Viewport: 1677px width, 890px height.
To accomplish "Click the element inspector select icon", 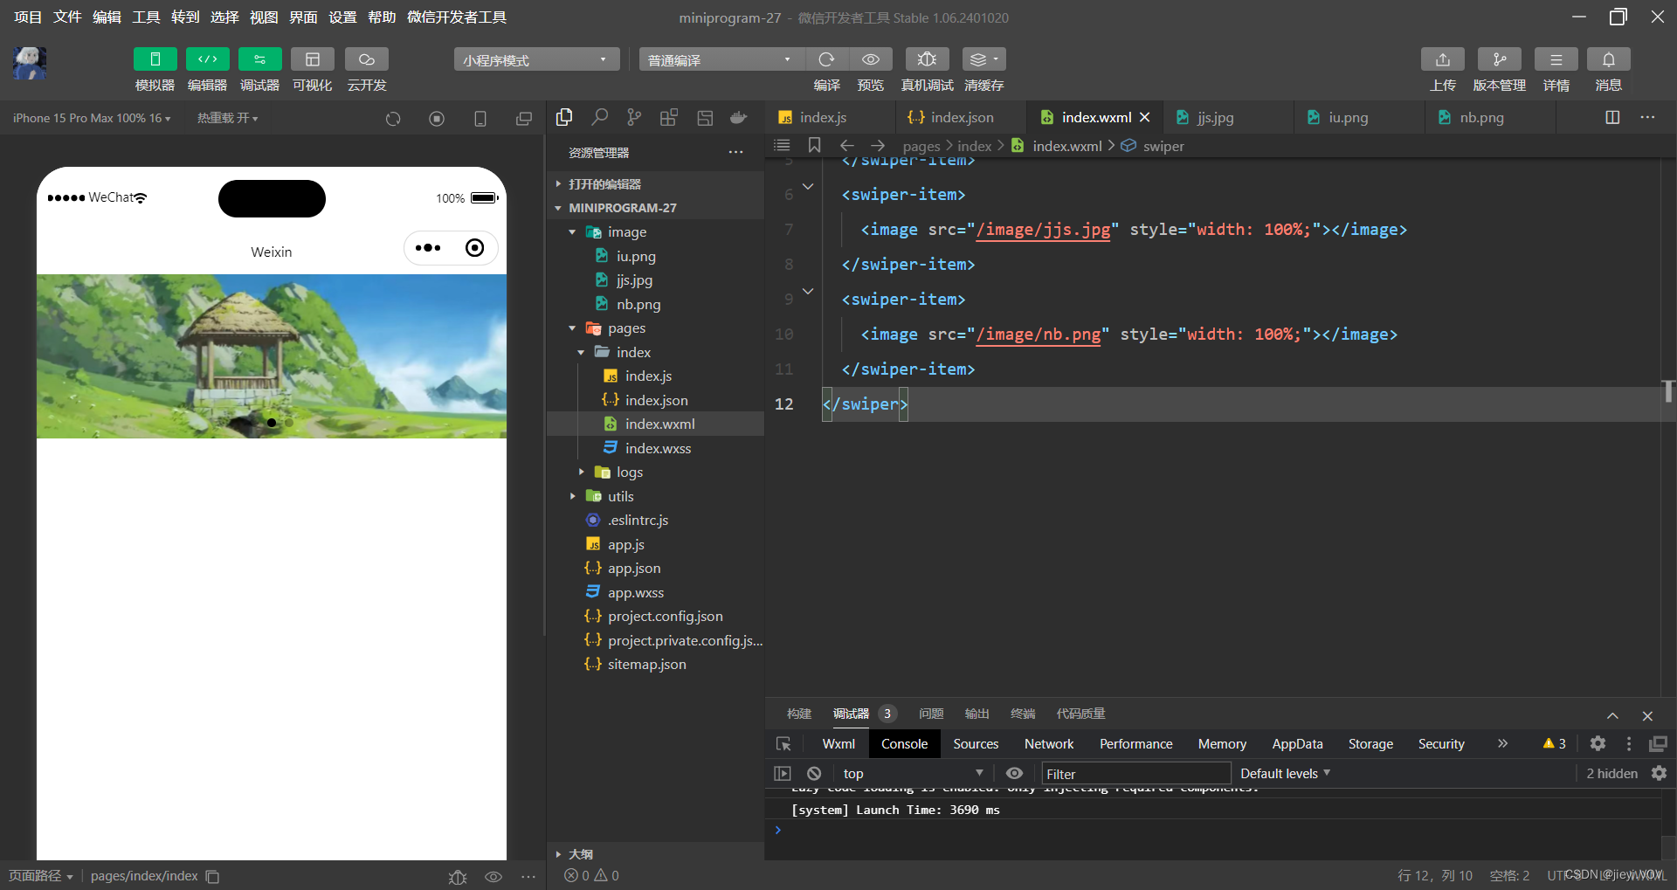I will 783,743.
